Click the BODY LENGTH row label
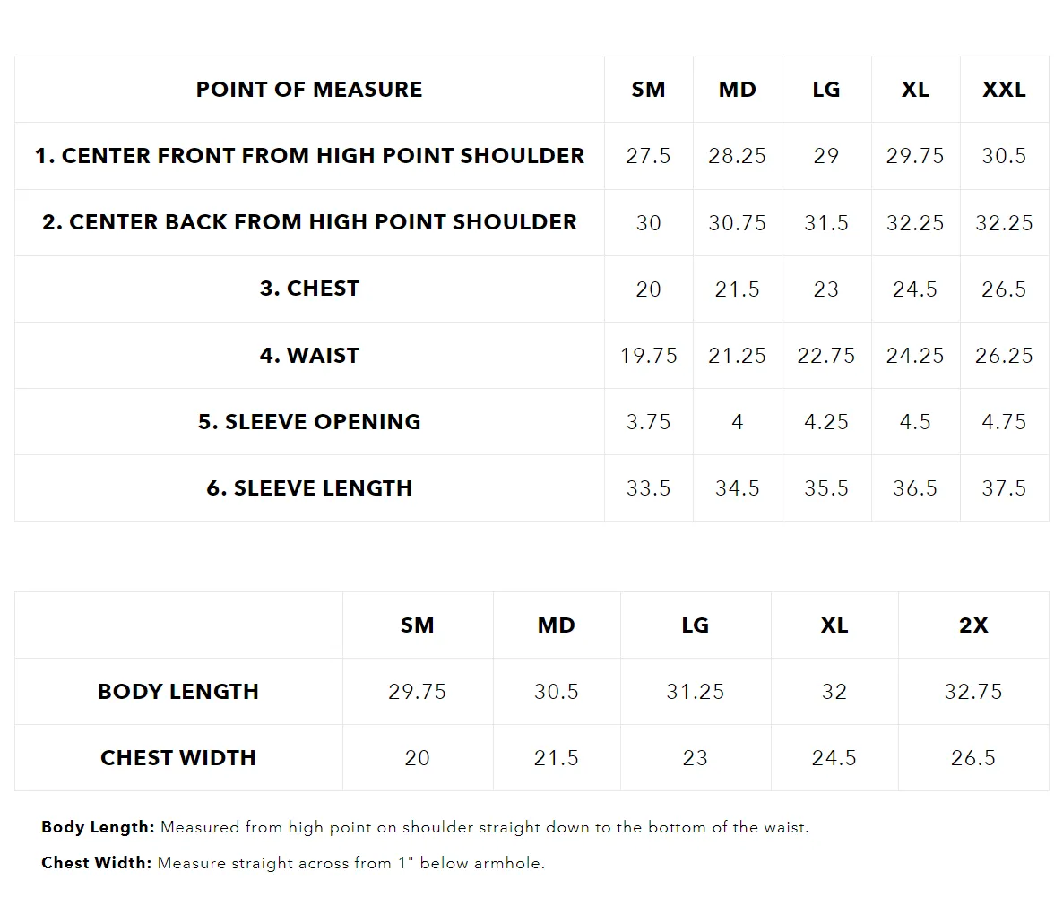The image size is (1063, 897). pos(178,692)
